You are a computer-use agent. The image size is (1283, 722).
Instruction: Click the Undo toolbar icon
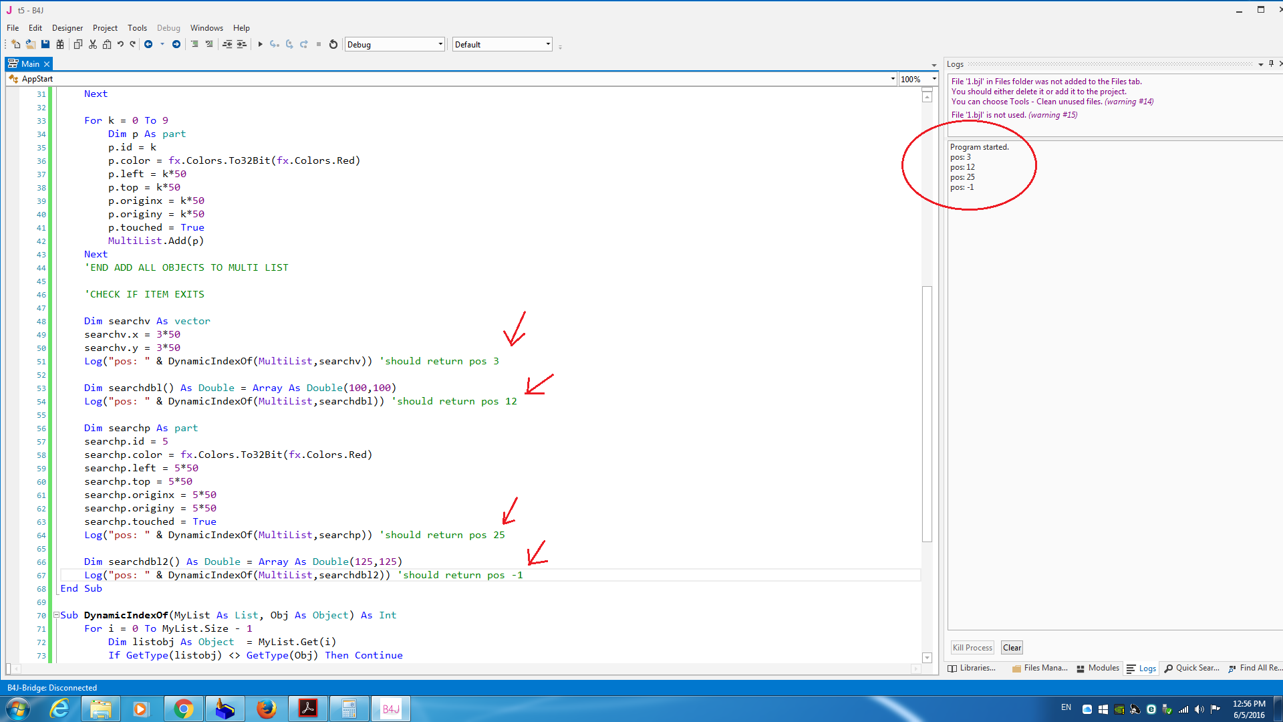click(120, 44)
